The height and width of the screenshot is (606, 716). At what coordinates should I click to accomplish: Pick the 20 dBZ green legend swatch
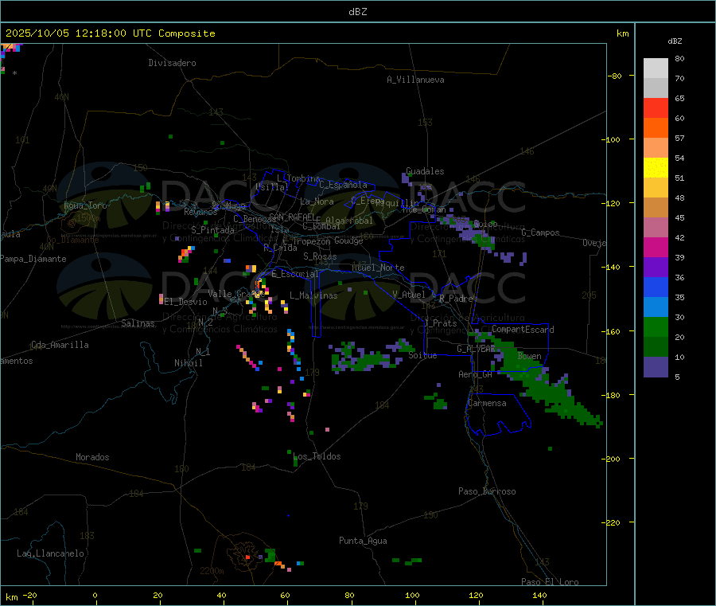[656, 347]
